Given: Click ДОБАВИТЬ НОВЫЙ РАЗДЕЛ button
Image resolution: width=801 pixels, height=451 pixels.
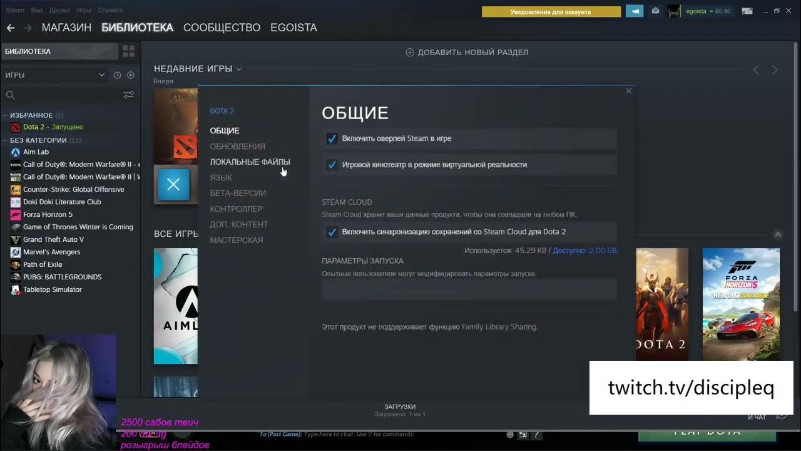Looking at the screenshot, I should [x=467, y=53].
